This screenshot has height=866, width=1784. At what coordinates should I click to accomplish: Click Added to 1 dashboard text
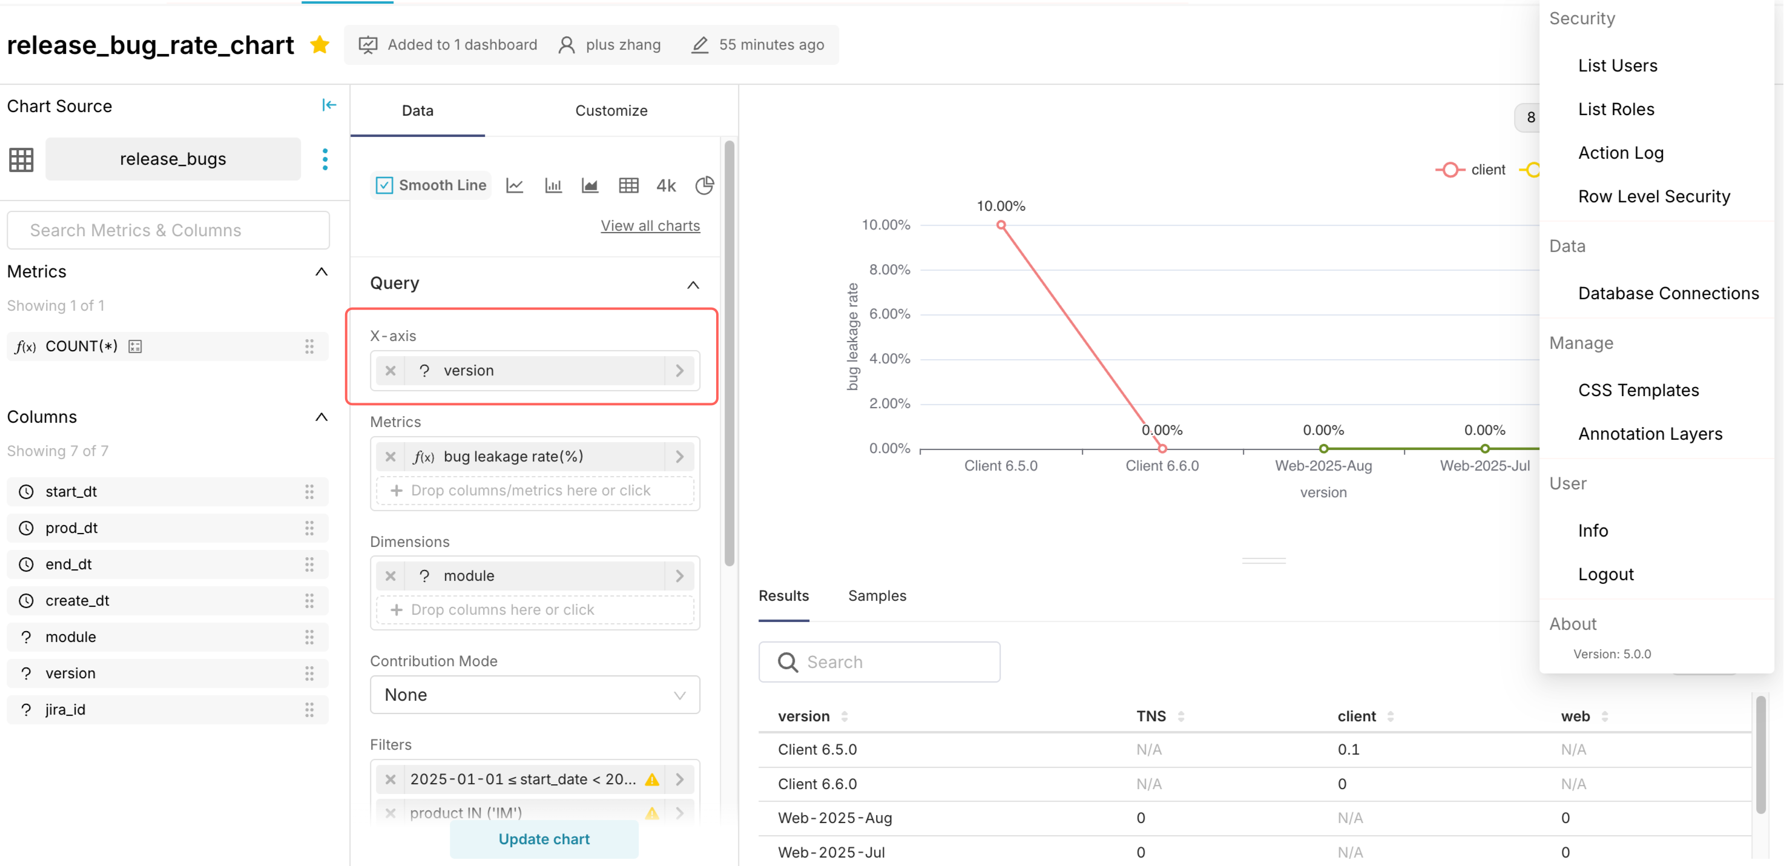point(462,45)
